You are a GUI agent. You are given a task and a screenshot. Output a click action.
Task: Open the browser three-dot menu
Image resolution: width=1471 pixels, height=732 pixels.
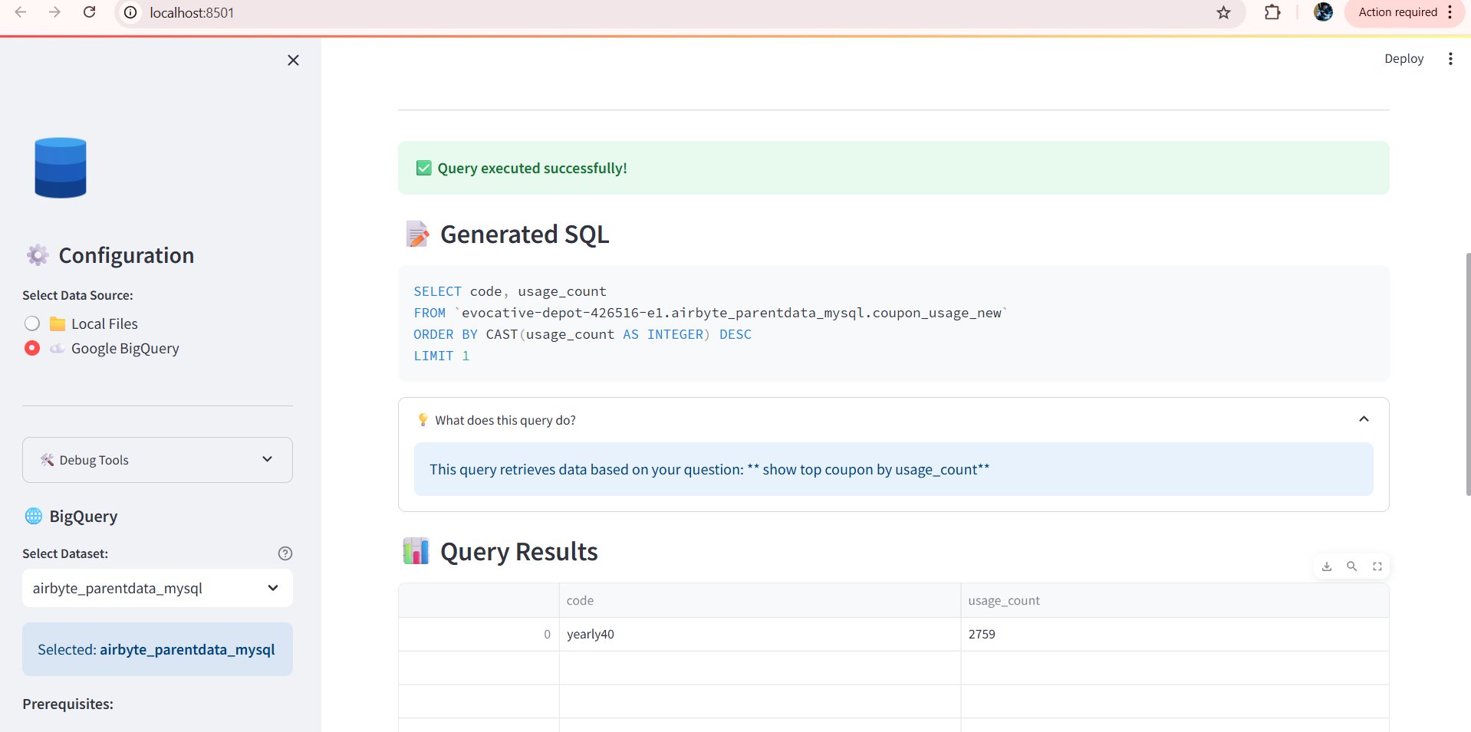coord(1450,12)
